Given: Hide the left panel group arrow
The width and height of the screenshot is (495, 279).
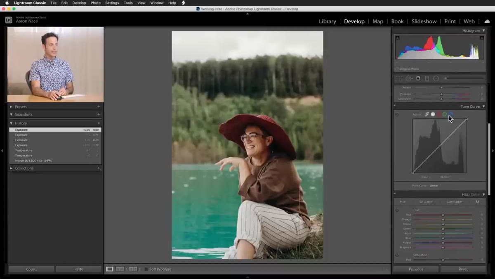Looking at the screenshot, I should [x=2, y=151].
